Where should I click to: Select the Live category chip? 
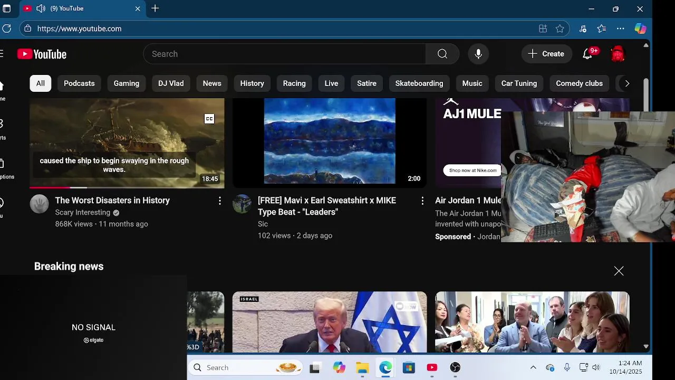(331, 83)
